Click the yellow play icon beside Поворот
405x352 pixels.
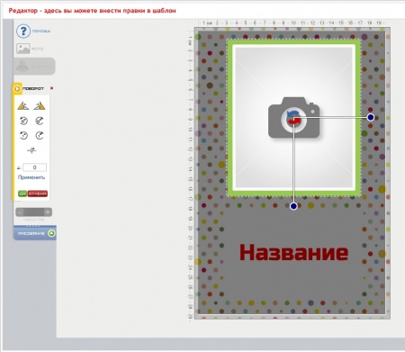coord(17,89)
